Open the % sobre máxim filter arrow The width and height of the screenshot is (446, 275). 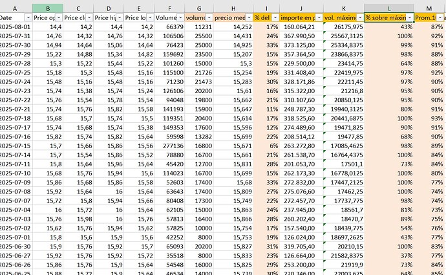(x=409, y=17)
